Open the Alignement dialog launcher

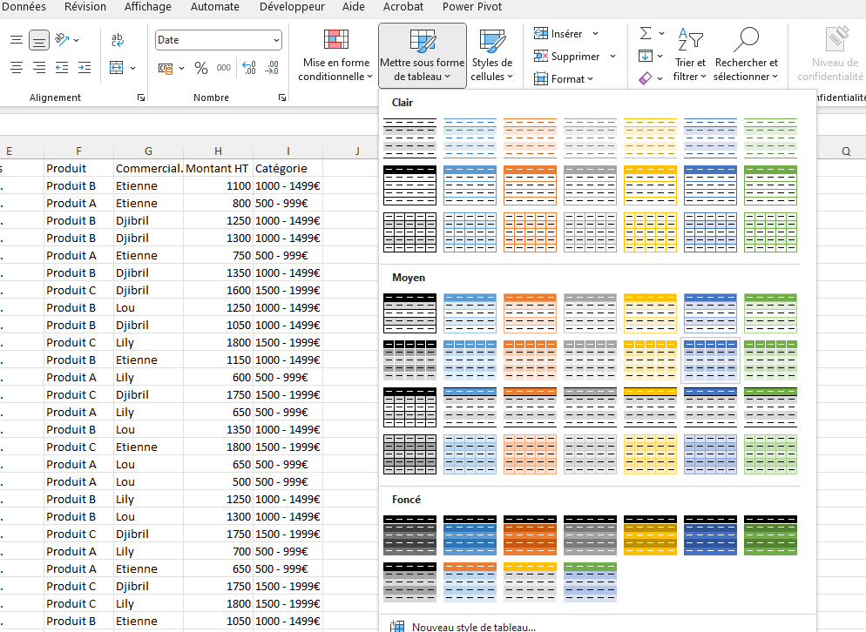[141, 97]
